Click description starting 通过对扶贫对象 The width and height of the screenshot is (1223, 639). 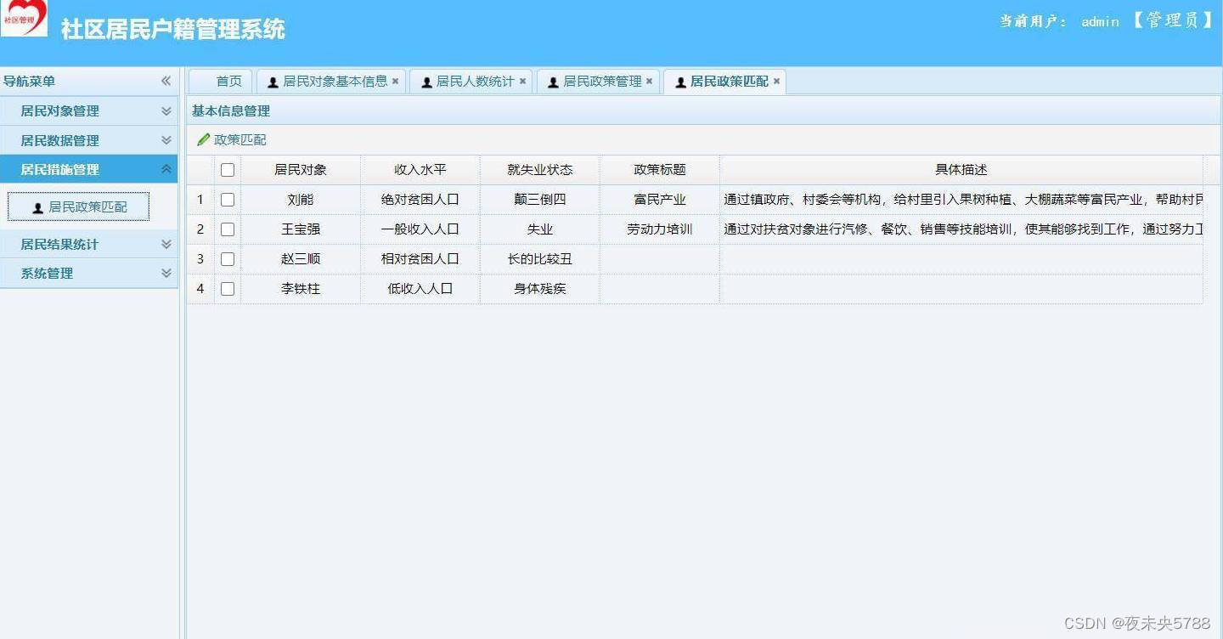(961, 229)
